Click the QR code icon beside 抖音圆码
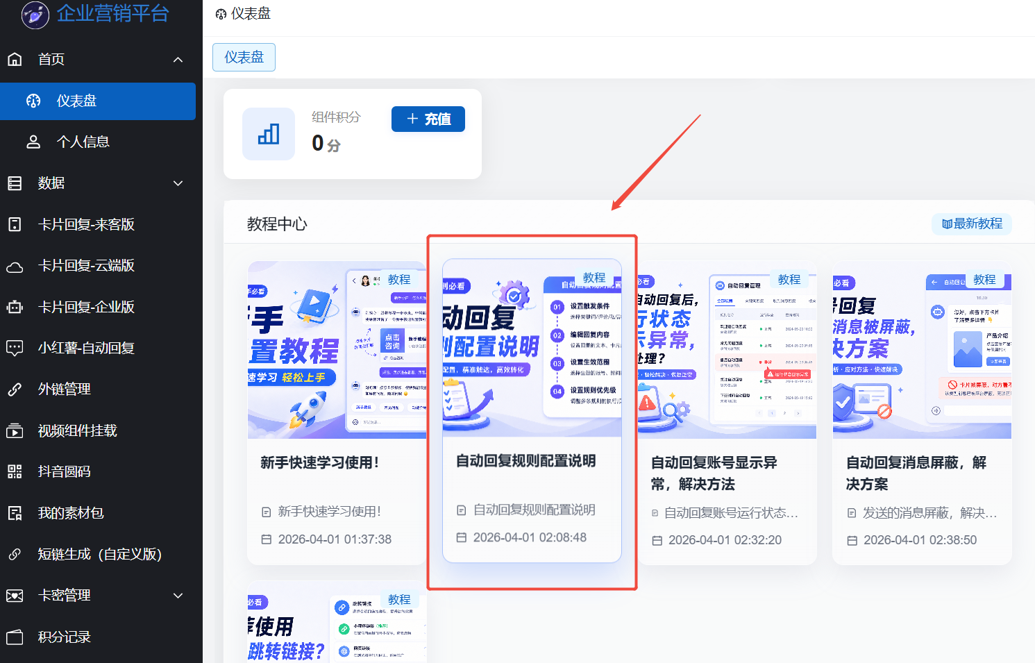Image resolution: width=1035 pixels, height=663 pixels. (15, 472)
